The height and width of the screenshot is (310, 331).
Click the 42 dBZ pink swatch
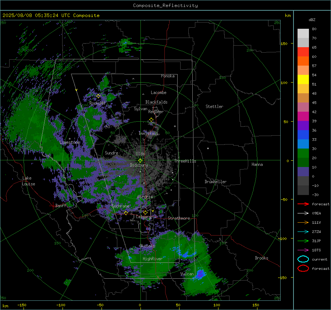[x=303, y=107]
